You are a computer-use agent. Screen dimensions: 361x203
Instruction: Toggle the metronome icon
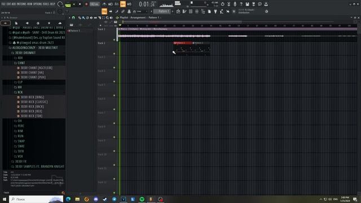point(104,4)
